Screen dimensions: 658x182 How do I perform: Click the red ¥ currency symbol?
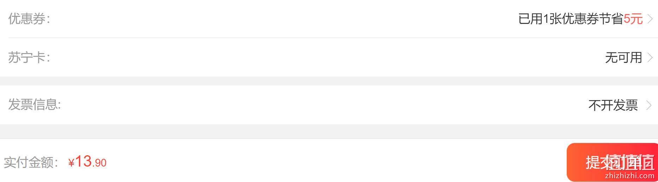point(71,163)
